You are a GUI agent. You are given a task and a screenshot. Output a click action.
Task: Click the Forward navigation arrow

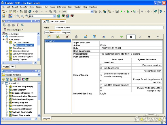[149, 11]
